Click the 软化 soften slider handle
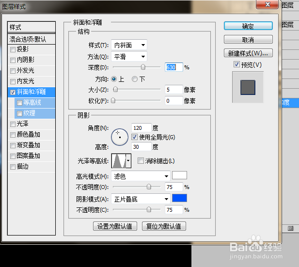299x267 pixels. pos(113,100)
